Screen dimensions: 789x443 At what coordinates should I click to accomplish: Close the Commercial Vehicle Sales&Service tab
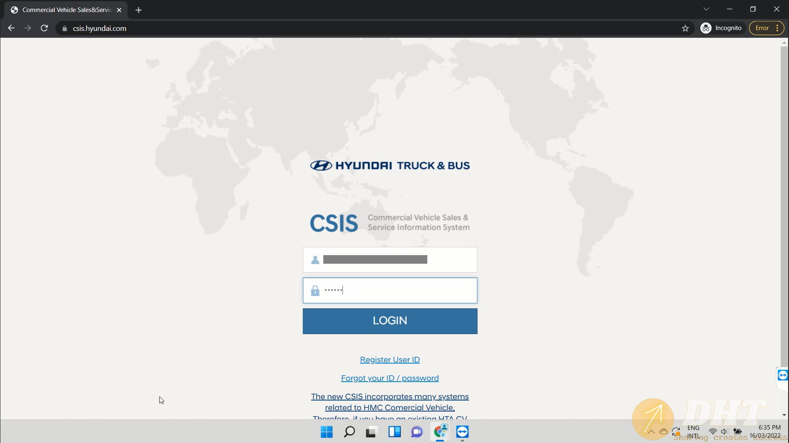pyautogui.click(x=119, y=10)
